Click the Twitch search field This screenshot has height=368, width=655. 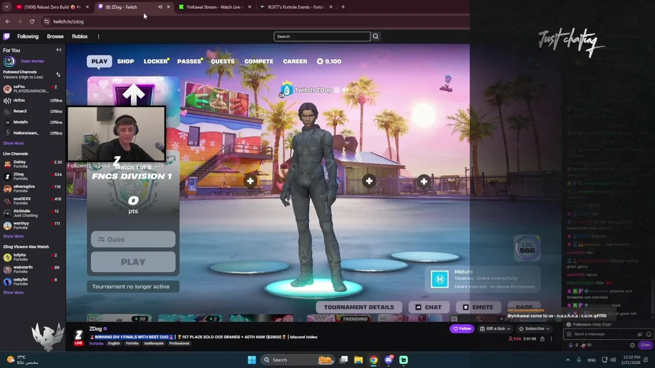click(322, 36)
